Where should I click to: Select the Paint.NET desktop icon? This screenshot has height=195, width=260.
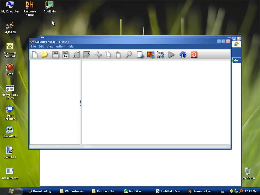pos(10,153)
